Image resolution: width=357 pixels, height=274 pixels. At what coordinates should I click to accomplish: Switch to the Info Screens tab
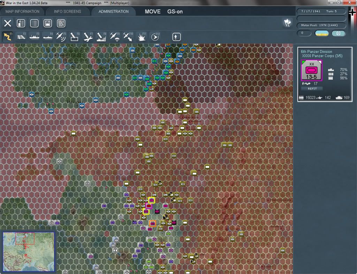click(x=67, y=11)
